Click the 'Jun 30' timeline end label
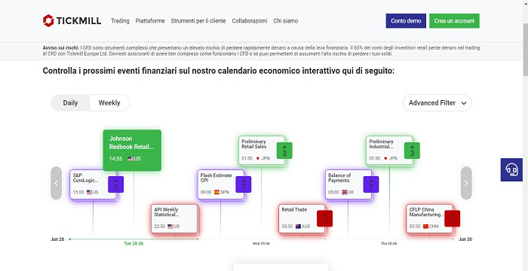 [x=465, y=239]
